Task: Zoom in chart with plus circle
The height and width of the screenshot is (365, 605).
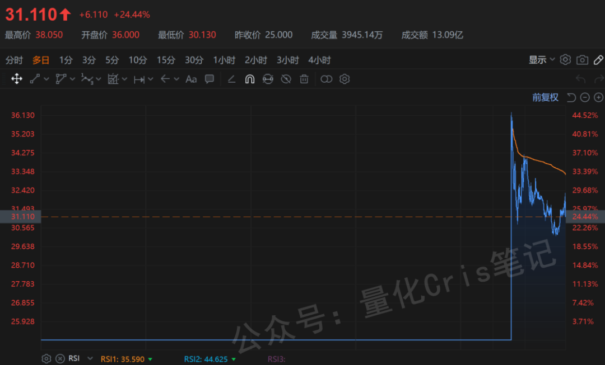Action: tap(598, 97)
